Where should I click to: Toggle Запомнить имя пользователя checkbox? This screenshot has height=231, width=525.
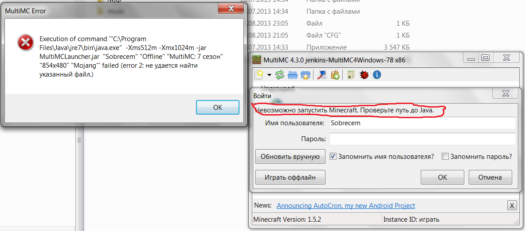(x=333, y=157)
